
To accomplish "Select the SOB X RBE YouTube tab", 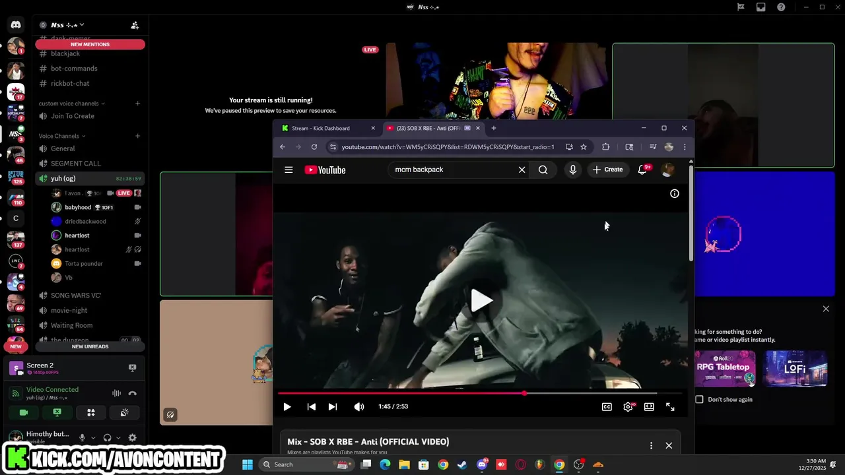I will [432, 128].
